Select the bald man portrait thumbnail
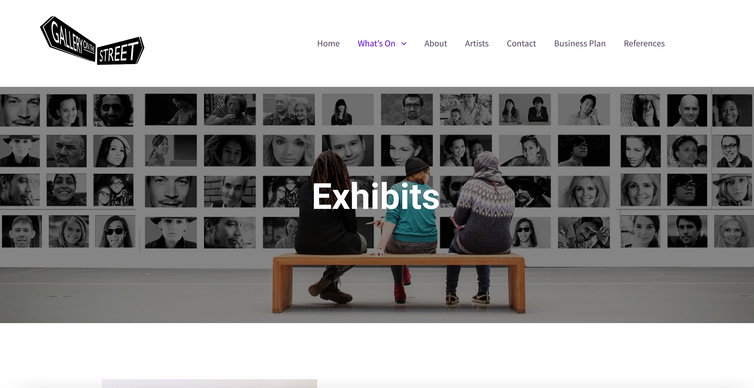 [687, 110]
